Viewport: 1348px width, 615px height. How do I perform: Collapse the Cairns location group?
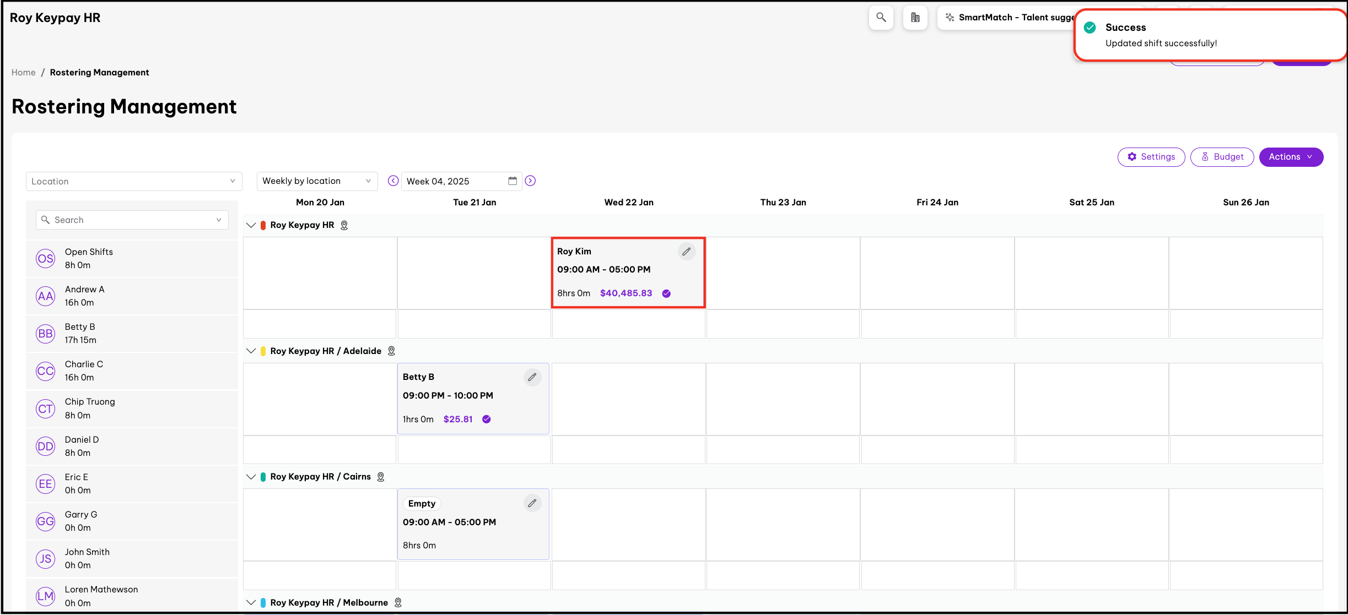pyautogui.click(x=251, y=477)
